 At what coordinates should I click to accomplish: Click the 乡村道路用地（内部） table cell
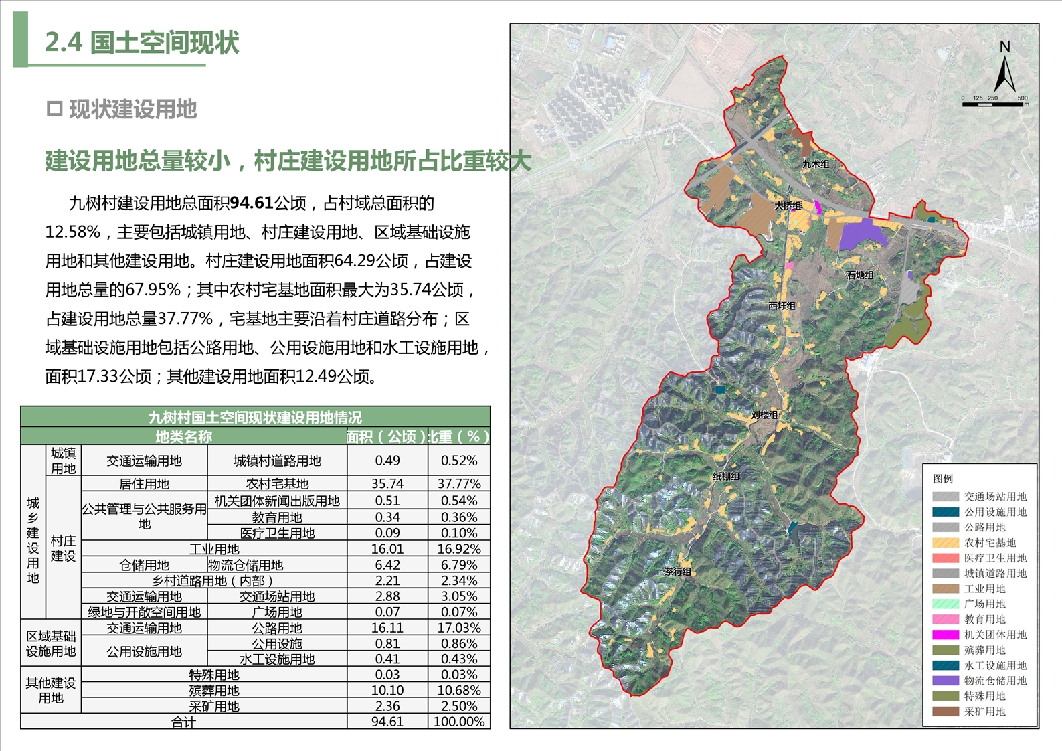click(214, 580)
